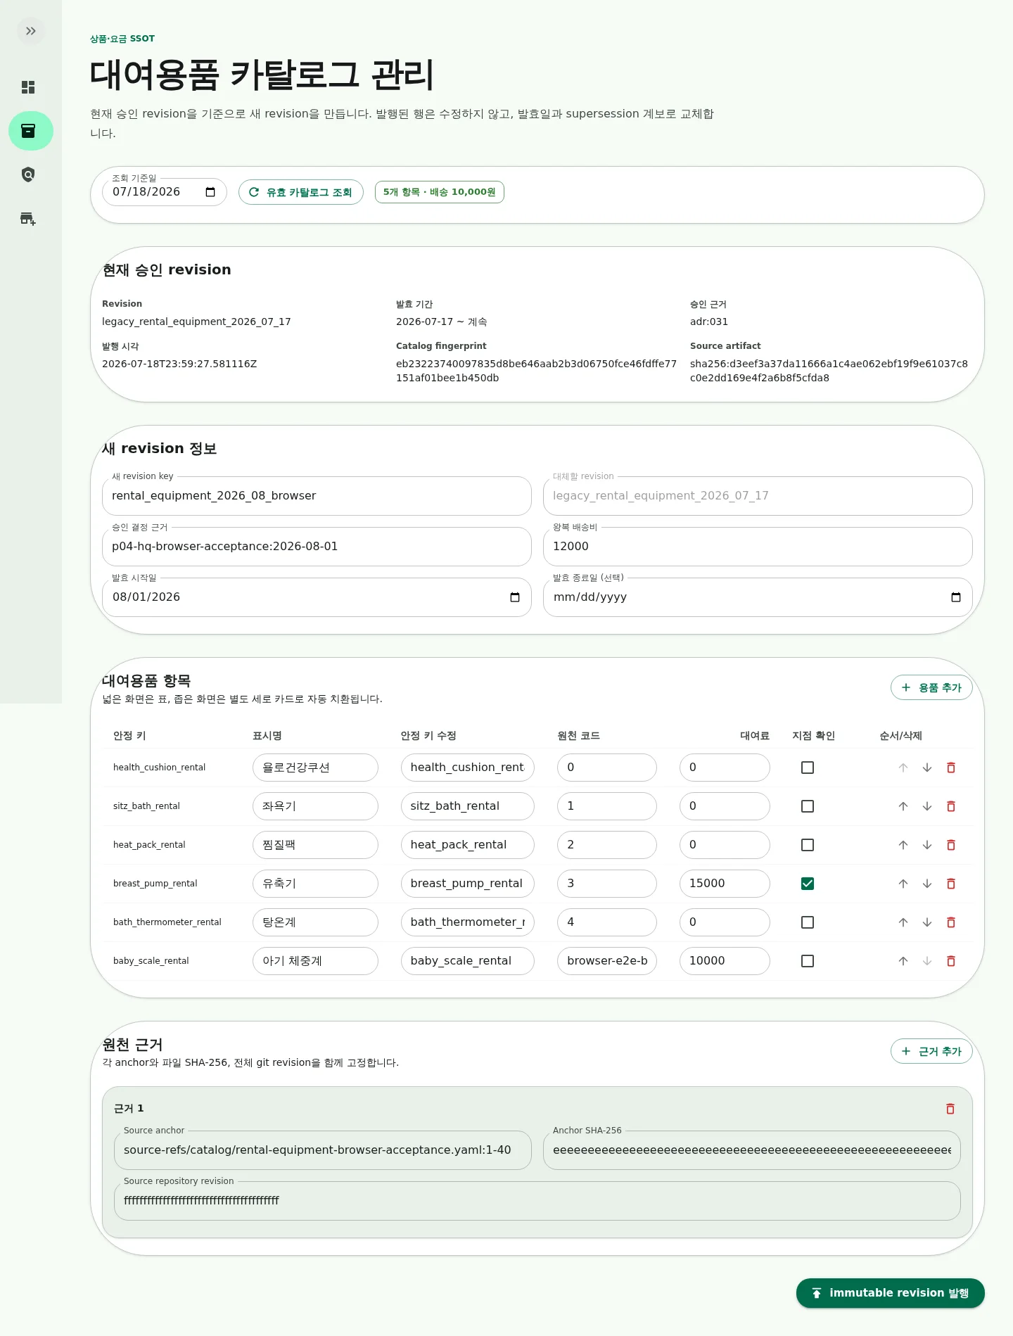
Task: Delete 근거 1 with trash icon
Action: (950, 1109)
